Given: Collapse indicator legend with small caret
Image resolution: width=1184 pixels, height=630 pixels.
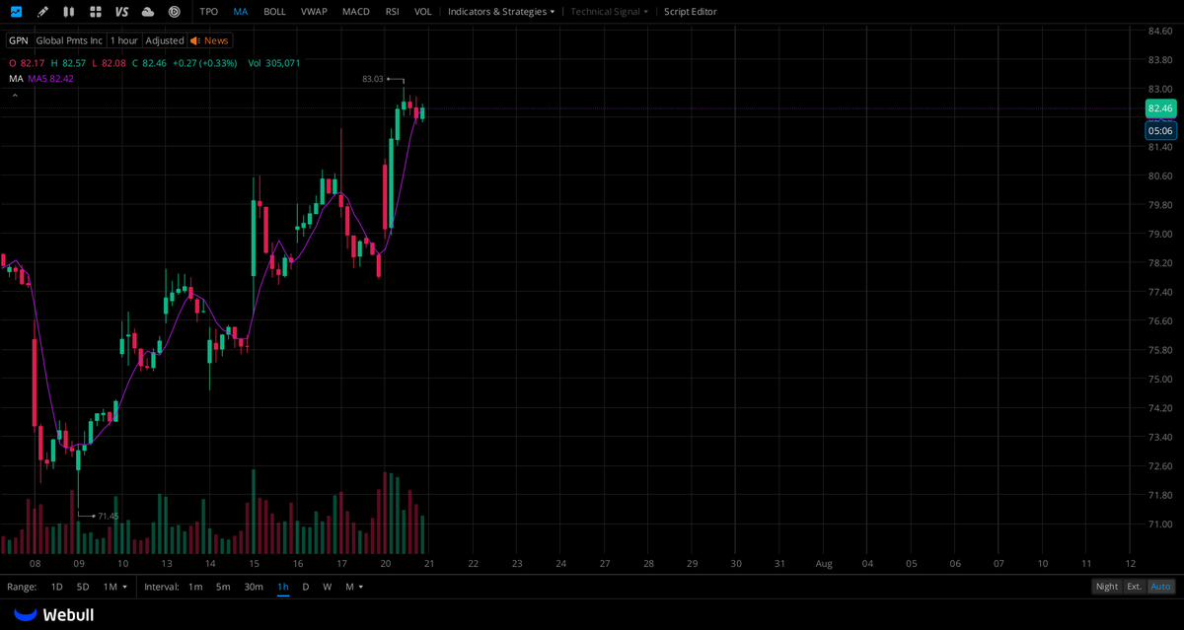Looking at the screenshot, I should click(x=15, y=96).
